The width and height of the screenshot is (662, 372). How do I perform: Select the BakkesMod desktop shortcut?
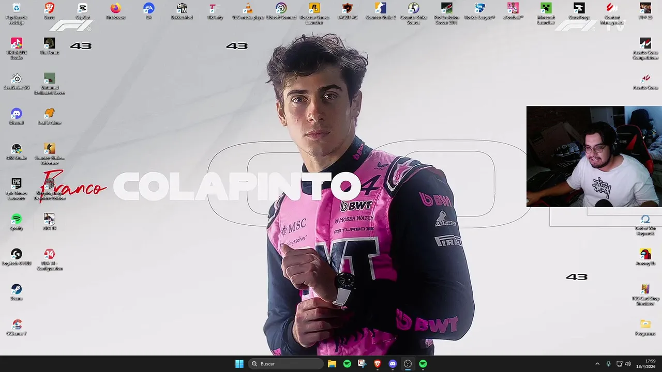(182, 11)
